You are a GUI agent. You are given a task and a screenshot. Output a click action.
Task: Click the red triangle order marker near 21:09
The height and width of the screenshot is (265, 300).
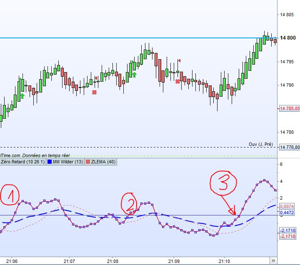179,61
